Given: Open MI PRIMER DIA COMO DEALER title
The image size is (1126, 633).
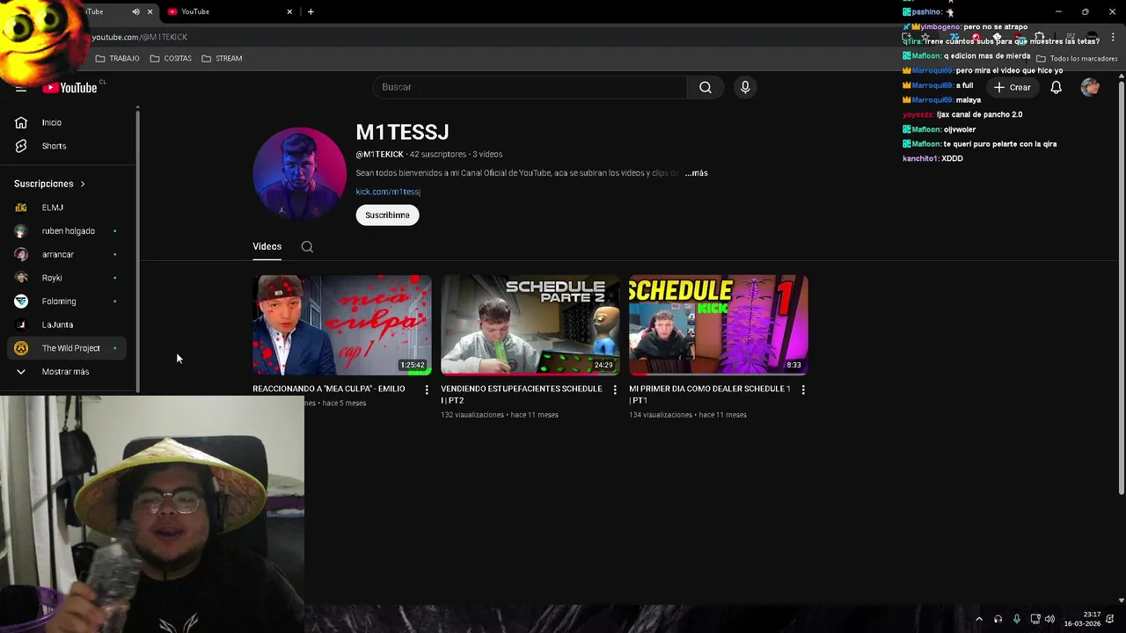Looking at the screenshot, I should (710, 395).
